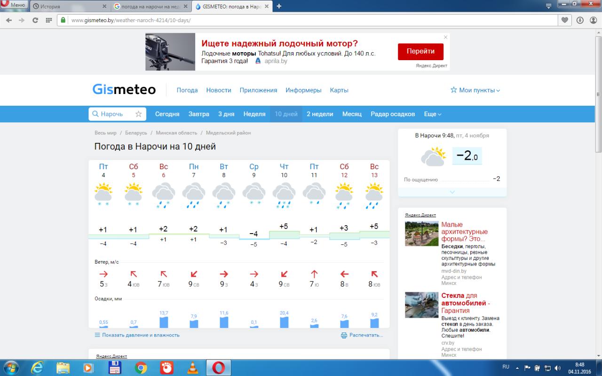
Task: Open new browser tab with plus icon
Action: [x=279, y=6]
